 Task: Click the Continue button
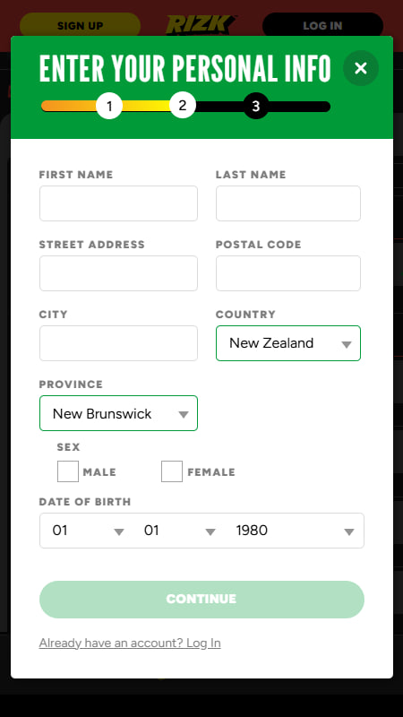click(201, 600)
